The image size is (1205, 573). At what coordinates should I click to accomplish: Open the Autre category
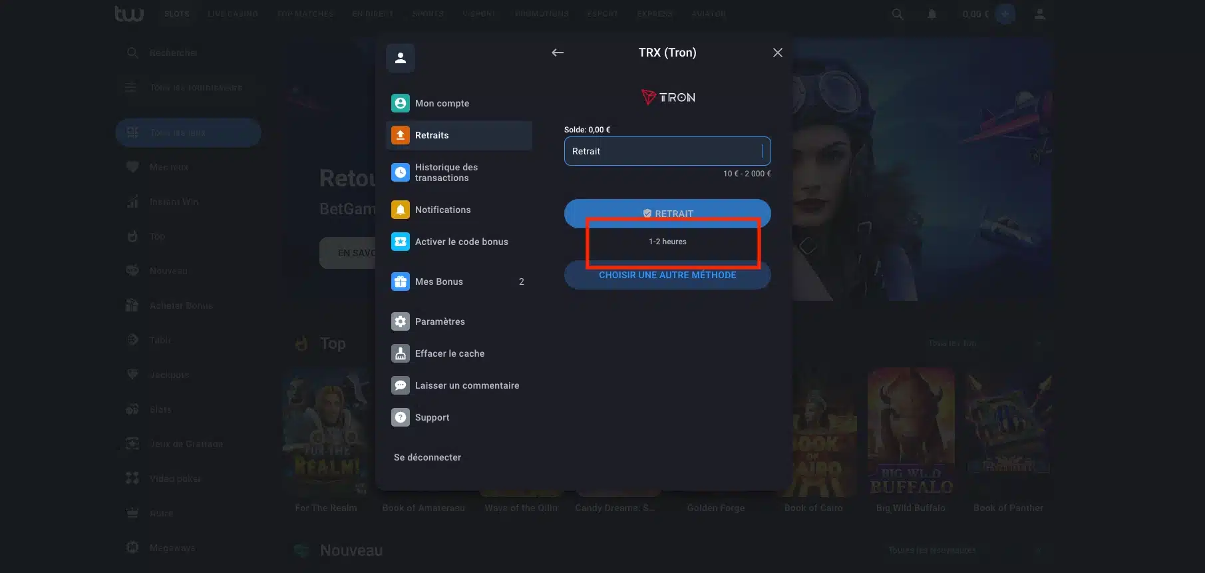[x=188, y=513]
